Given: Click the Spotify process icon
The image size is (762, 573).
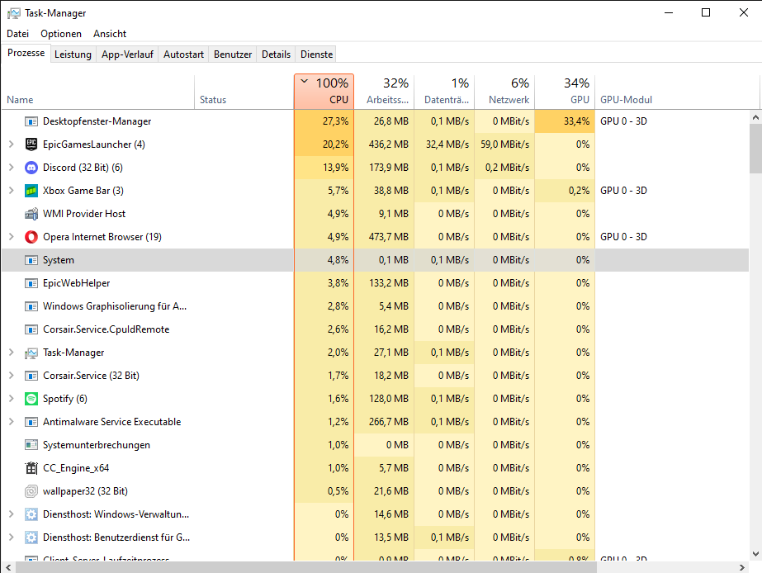Looking at the screenshot, I should (x=31, y=399).
